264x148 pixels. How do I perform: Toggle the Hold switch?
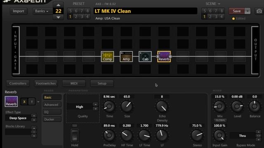coord(75,135)
